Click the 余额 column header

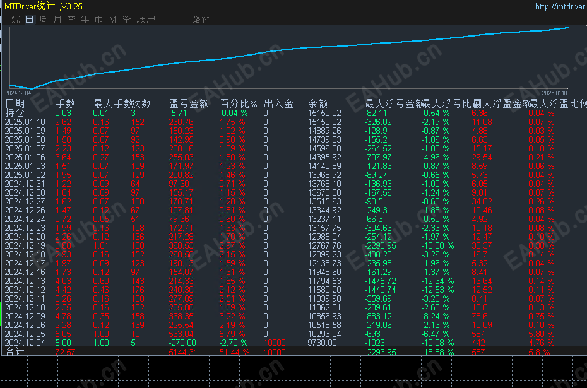(x=317, y=103)
